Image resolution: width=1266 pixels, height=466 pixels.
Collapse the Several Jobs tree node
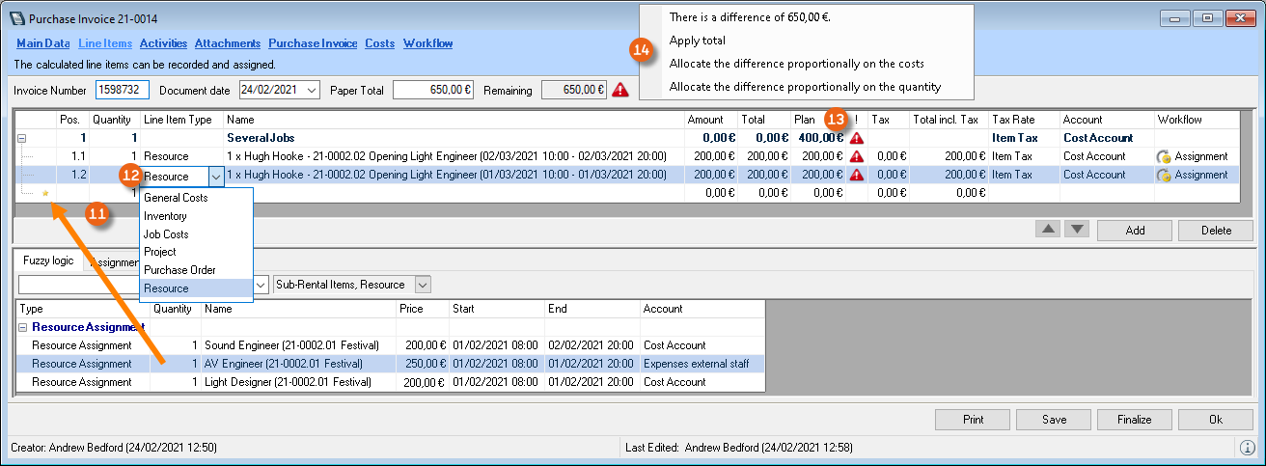click(22, 138)
